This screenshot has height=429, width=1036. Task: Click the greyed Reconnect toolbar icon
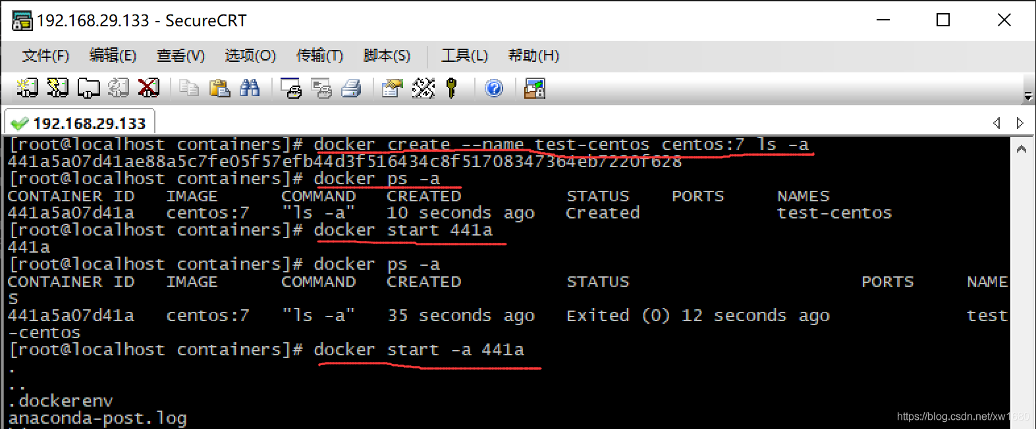point(119,88)
